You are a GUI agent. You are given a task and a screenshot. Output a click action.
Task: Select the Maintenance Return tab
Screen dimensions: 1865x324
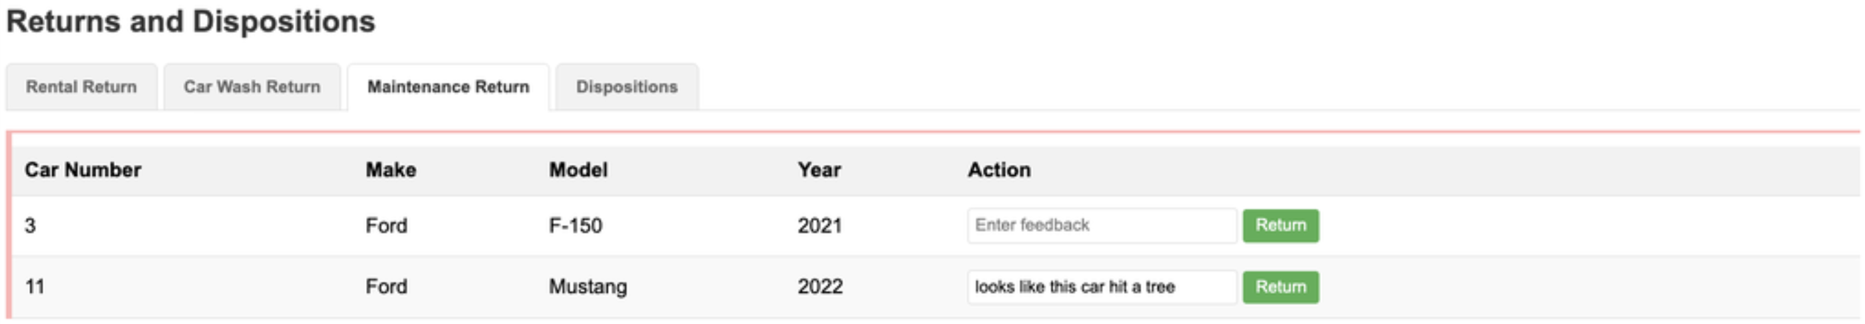click(448, 87)
